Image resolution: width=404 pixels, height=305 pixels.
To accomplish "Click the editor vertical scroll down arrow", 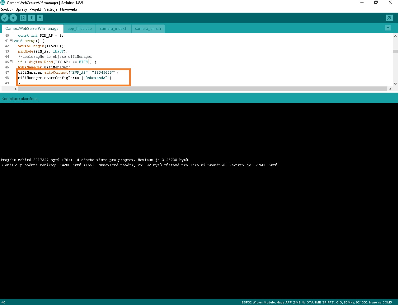I will 395,83.
